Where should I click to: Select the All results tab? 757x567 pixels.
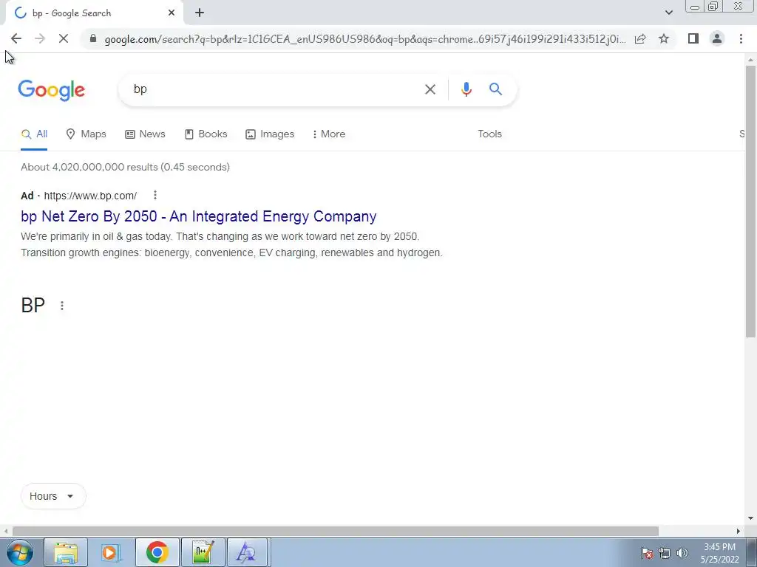pos(34,134)
